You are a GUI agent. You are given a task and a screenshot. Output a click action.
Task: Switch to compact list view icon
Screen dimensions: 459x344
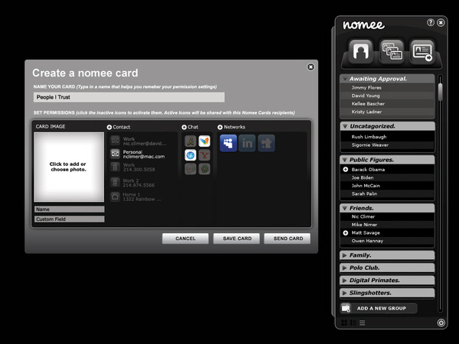[363, 323]
